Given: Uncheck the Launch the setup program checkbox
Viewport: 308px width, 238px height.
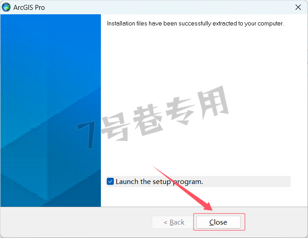Looking at the screenshot, I should click(x=110, y=181).
